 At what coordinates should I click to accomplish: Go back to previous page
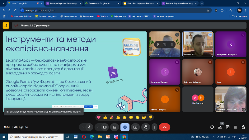(4, 11)
